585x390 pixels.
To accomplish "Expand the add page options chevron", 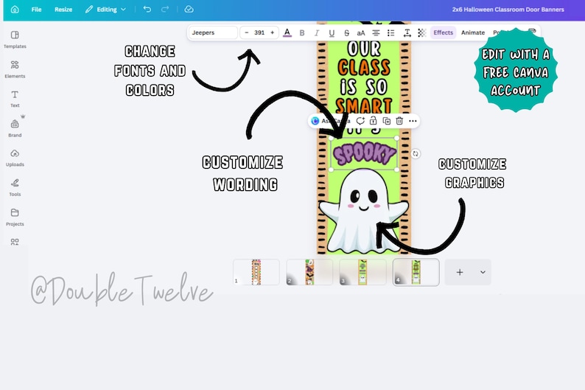I will click(483, 272).
